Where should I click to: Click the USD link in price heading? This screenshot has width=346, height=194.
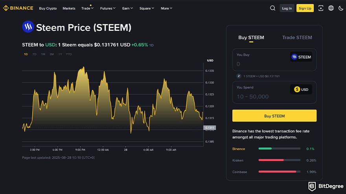(x=50, y=45)
